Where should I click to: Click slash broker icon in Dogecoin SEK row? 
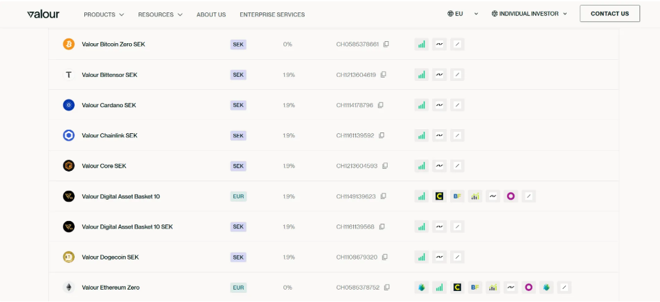coord(457,257)
